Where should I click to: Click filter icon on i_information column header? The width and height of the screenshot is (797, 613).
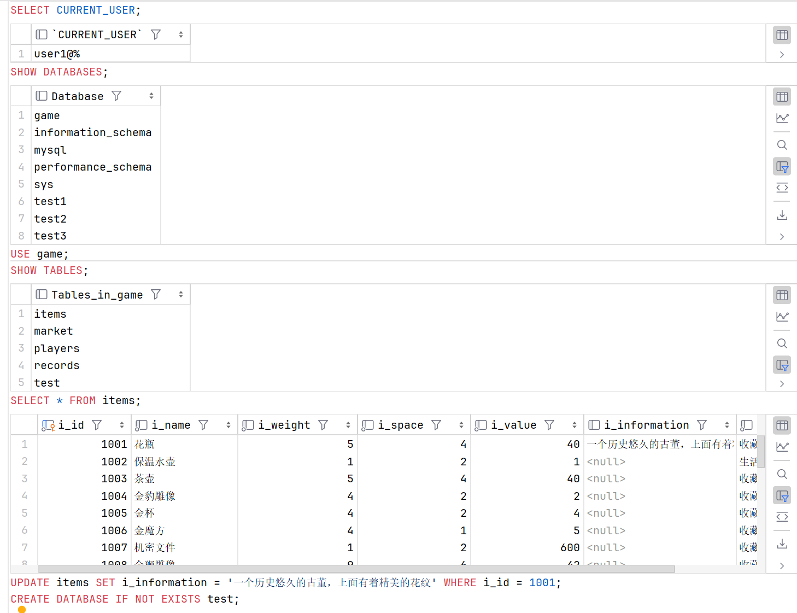pos(702,425)
